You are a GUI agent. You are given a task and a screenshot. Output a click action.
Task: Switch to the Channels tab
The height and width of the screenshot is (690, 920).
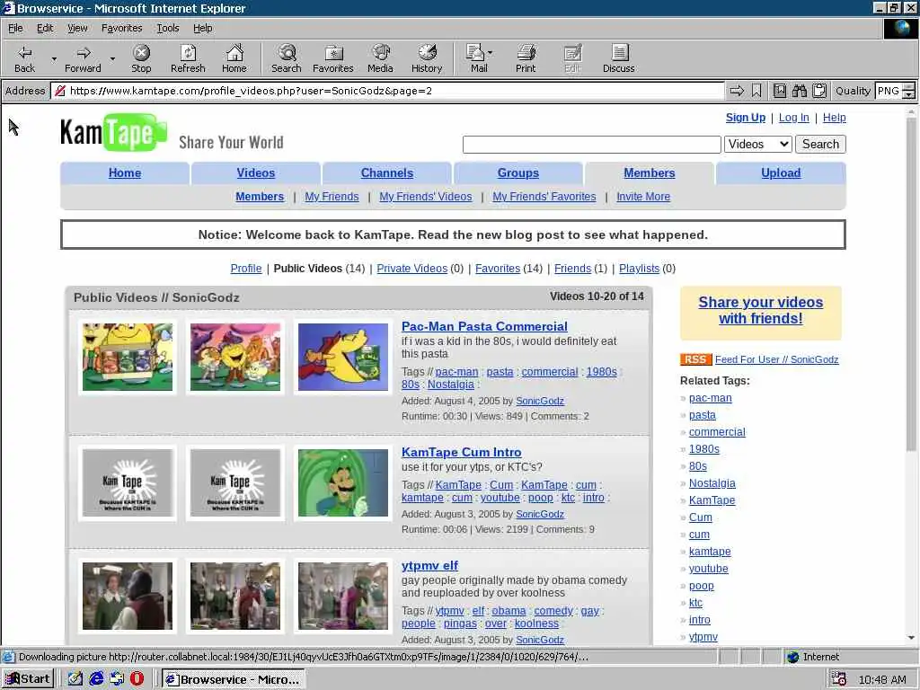(386, 173)
